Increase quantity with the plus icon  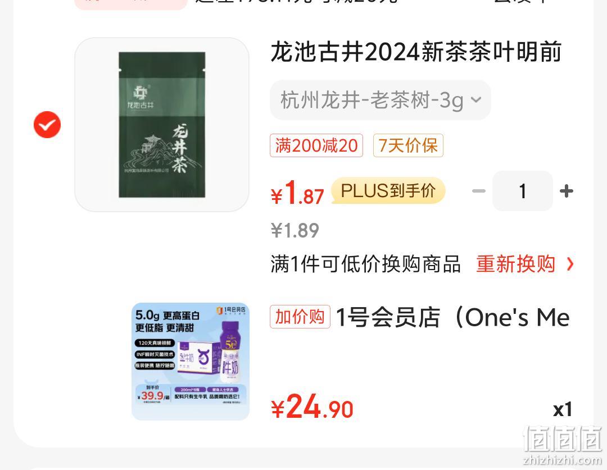tap(567, 191)
